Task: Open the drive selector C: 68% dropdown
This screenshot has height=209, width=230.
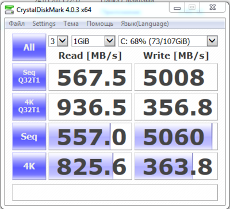Action: (168, 41)
